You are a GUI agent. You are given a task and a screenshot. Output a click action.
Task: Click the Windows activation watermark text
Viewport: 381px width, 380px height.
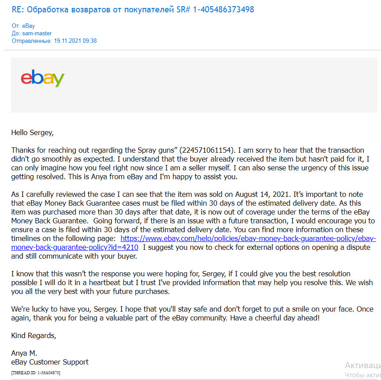click(362, 369)
